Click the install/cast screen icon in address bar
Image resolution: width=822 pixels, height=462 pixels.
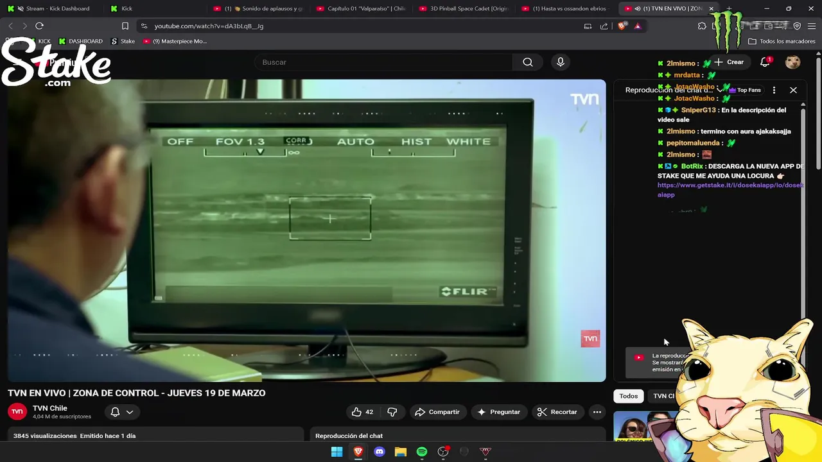[588, 26]
